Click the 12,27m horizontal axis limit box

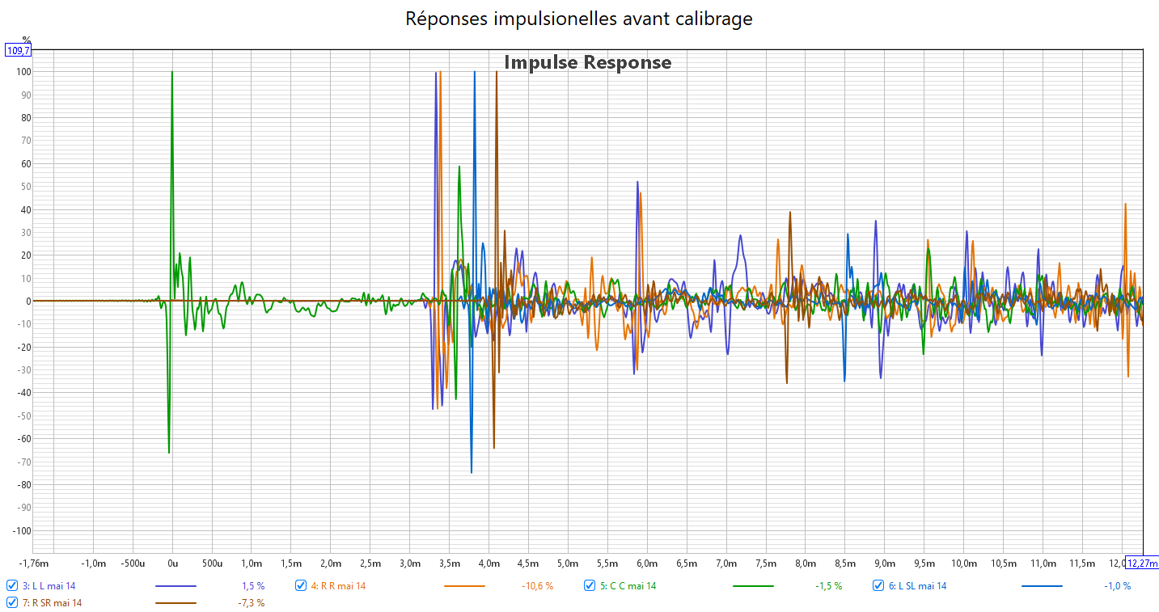coord(1142,563)
